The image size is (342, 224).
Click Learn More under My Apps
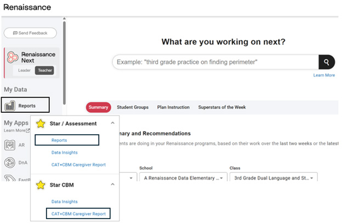[16, 130]
